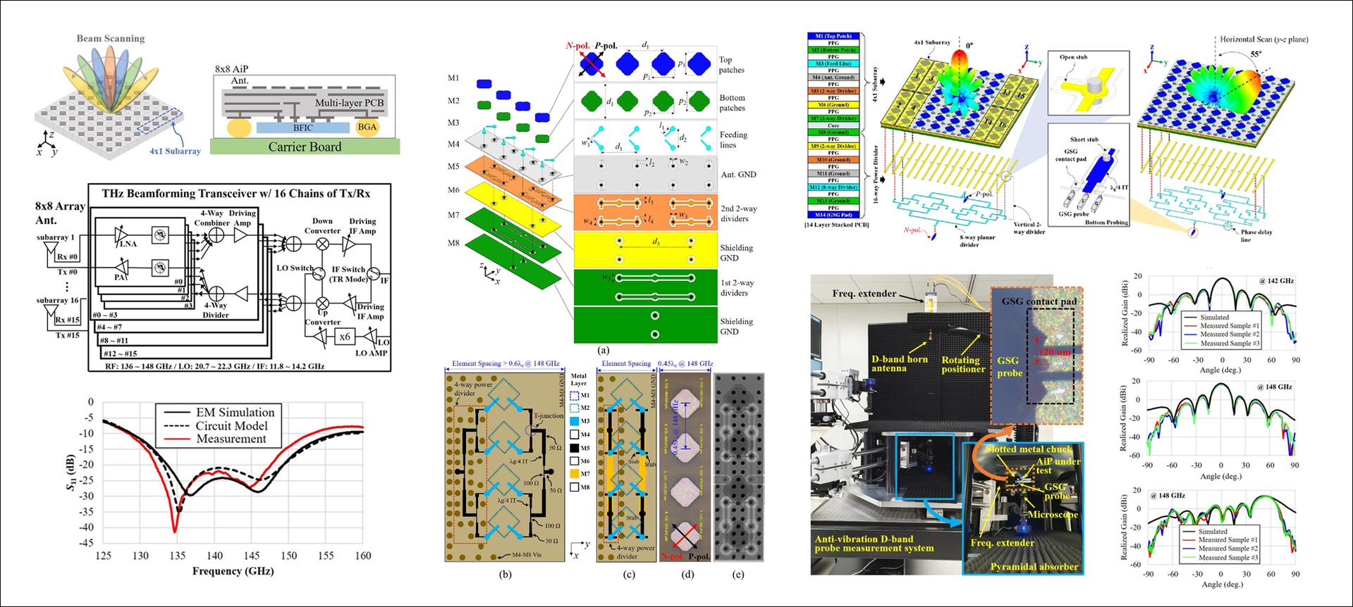Screen dimensions: 1353x607
Task: Select the 'Down Converter' label
Action: [322, 225]
